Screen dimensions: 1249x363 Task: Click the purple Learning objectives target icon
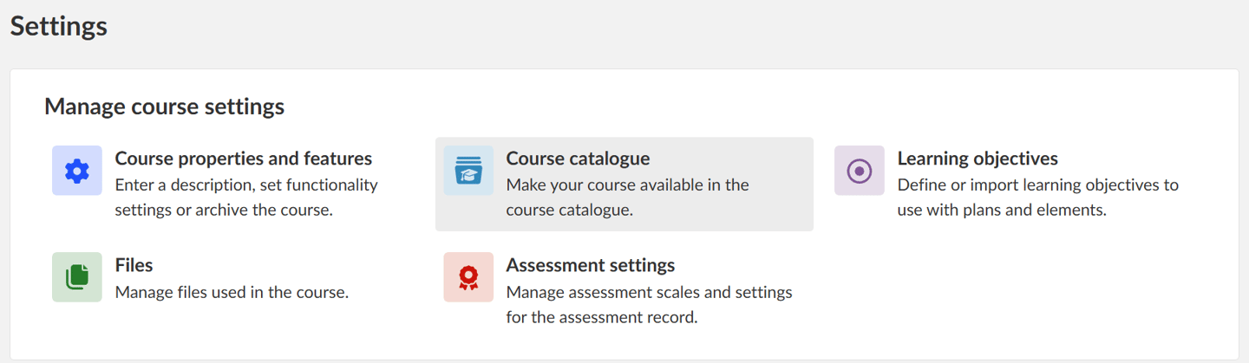(x=860, y=171)
